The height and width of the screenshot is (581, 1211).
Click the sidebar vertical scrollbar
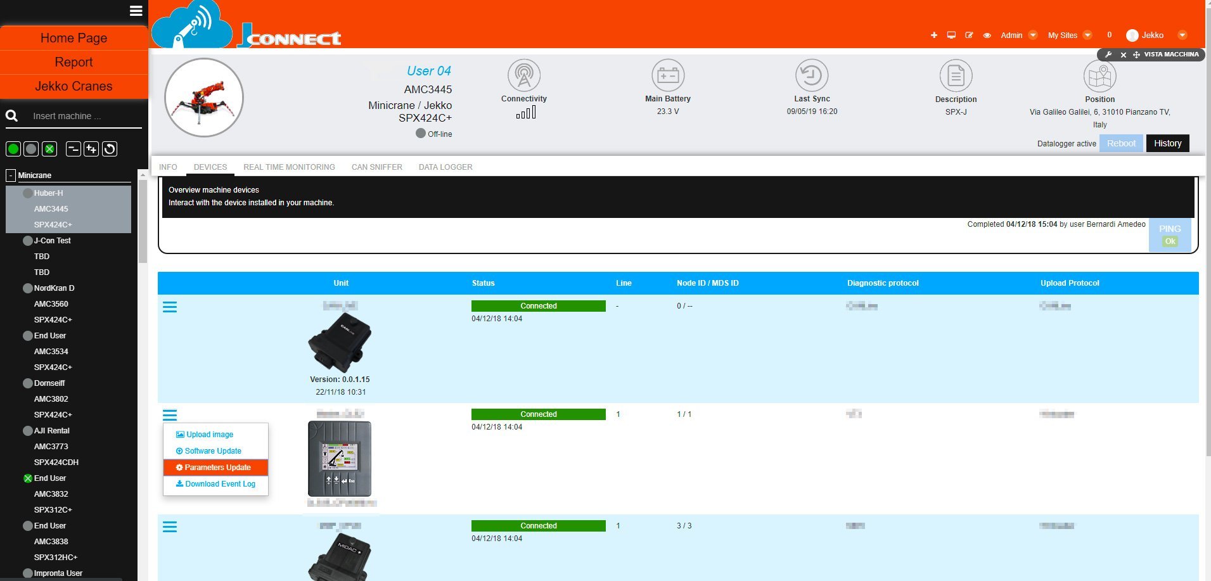point(143,222)
